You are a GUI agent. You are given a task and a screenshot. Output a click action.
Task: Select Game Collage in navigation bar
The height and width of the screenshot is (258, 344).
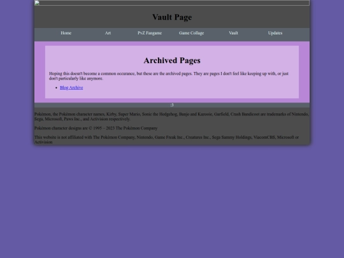click(x=191, y=33)
